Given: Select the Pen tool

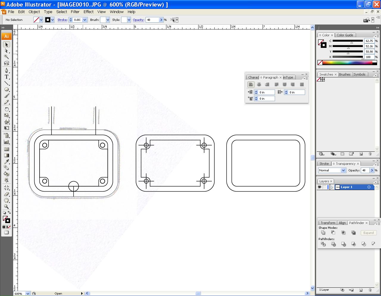Looking at the screenshot, I should (6, 71).
